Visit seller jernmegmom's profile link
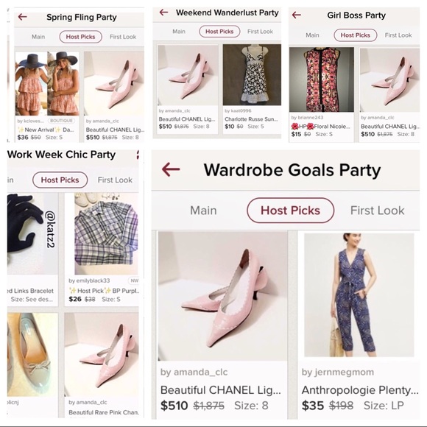The width and height of the screenshot is (427, 427). click(338, 372)
